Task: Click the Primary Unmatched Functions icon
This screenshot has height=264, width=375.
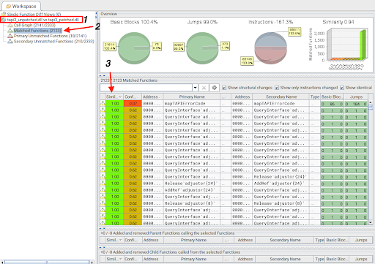Action: (10, 36)
